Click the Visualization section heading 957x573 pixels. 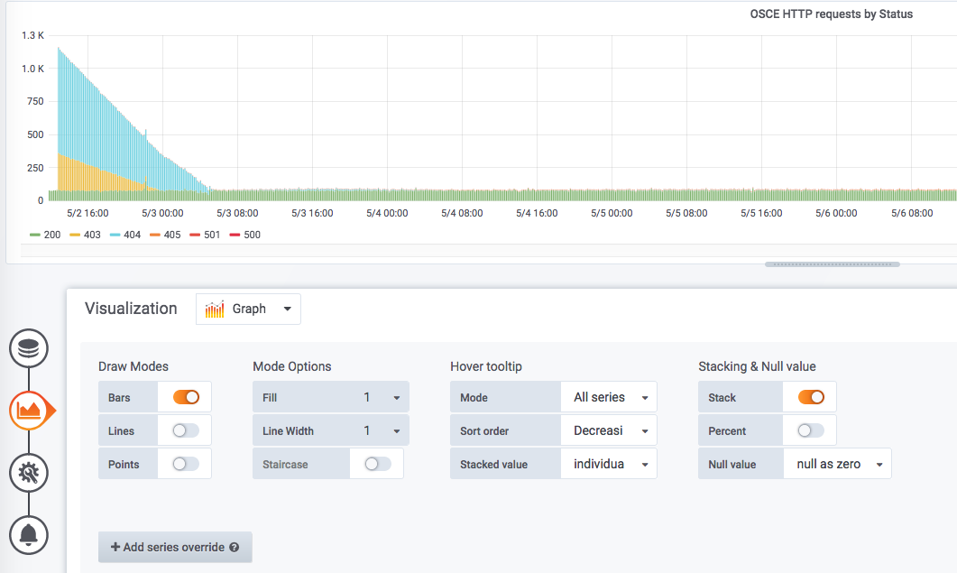[x=131, y=309]
